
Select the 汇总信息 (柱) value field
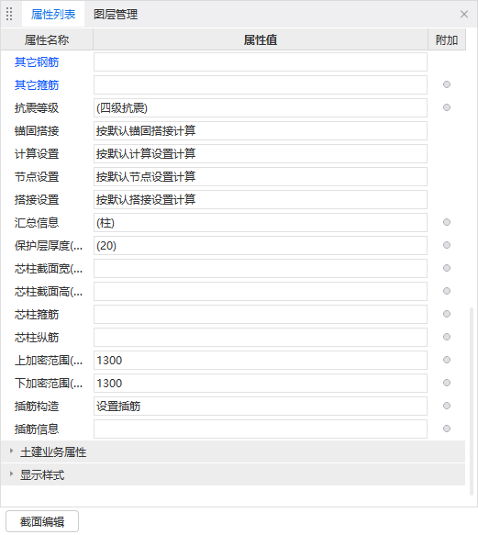[x=261, y=222]
